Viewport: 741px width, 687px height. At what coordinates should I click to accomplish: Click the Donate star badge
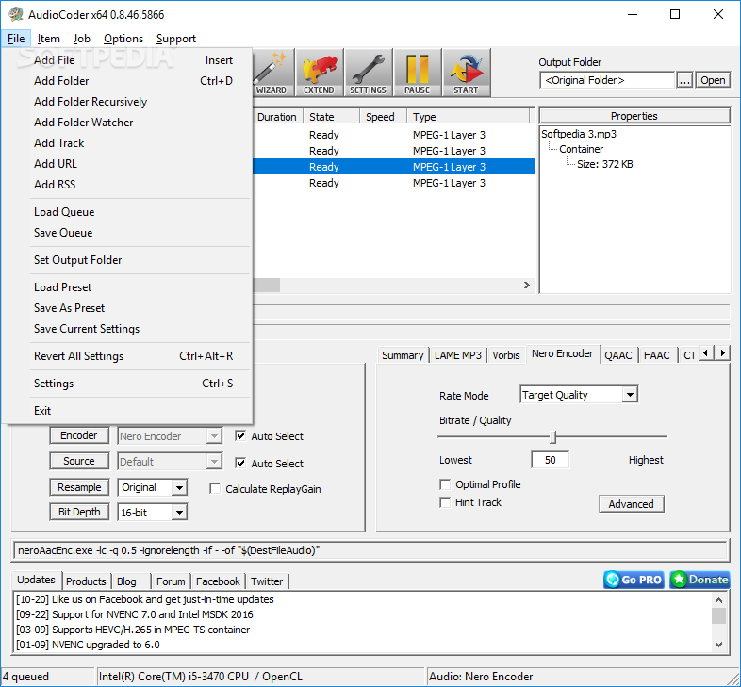700,580
